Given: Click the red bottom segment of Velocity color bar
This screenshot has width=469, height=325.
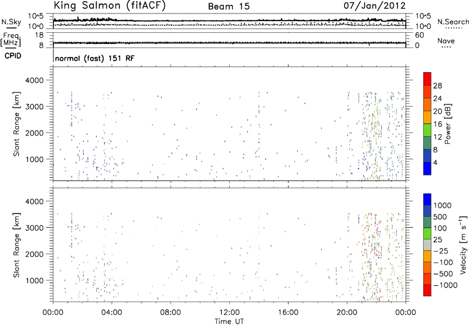Looking at the screenshot, I should (427, 290).
